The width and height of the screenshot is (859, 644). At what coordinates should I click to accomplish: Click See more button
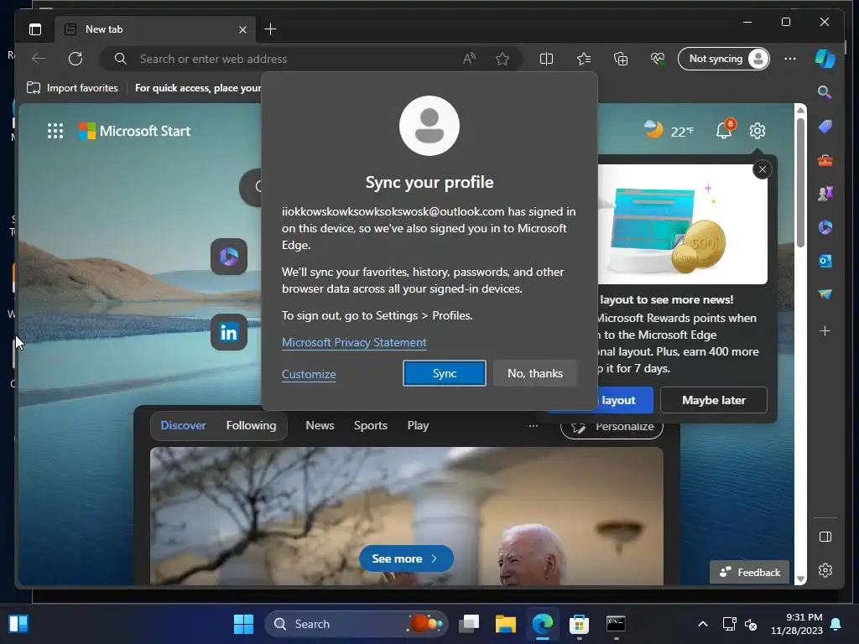point(406,558)
